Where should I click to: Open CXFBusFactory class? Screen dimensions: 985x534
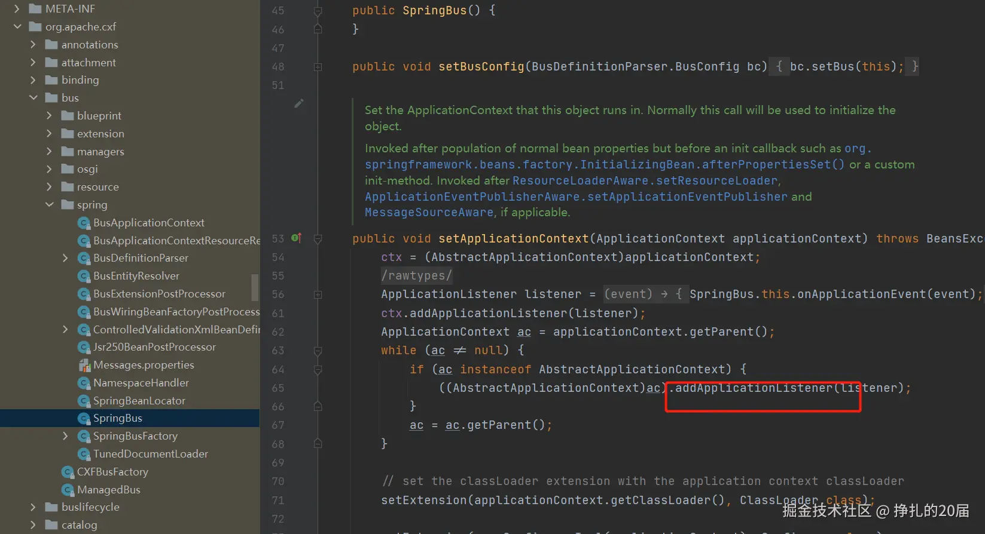click(x=112, y=472)
